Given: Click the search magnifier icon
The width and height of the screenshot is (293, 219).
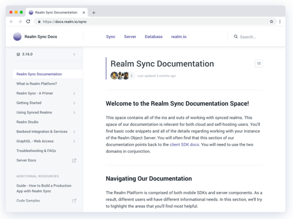Looking at the screenshot, I should (236, 37).
